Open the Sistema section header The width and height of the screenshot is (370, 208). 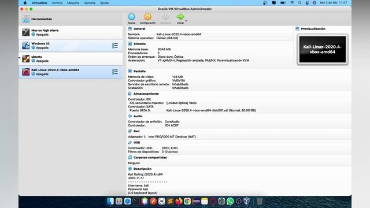[x=139, y=44]
